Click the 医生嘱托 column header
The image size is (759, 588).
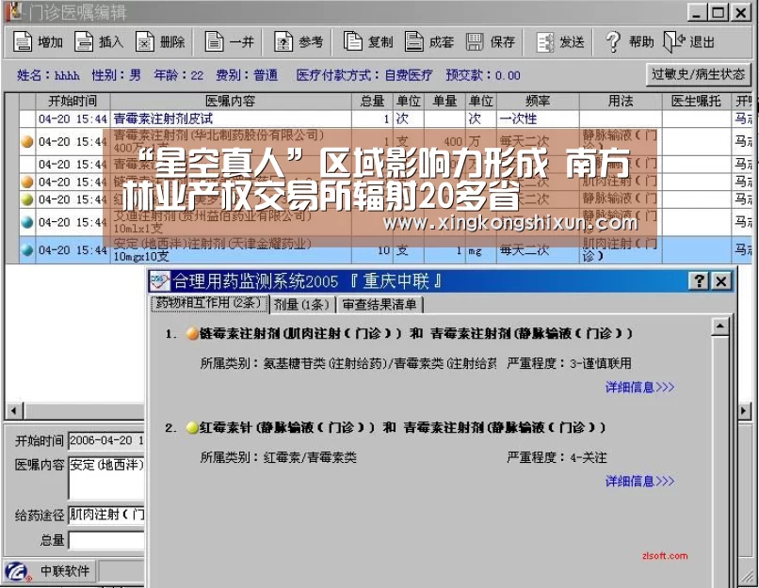click(696, 101)
